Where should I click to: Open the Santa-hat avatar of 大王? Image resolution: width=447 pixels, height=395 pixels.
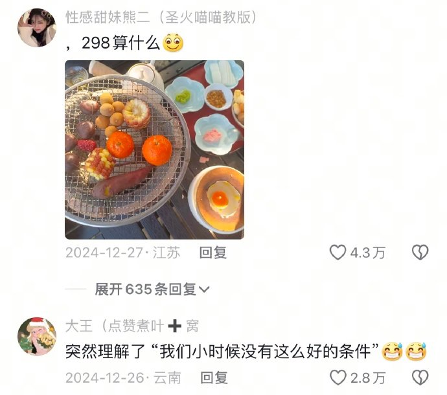[x=37, y=336]
